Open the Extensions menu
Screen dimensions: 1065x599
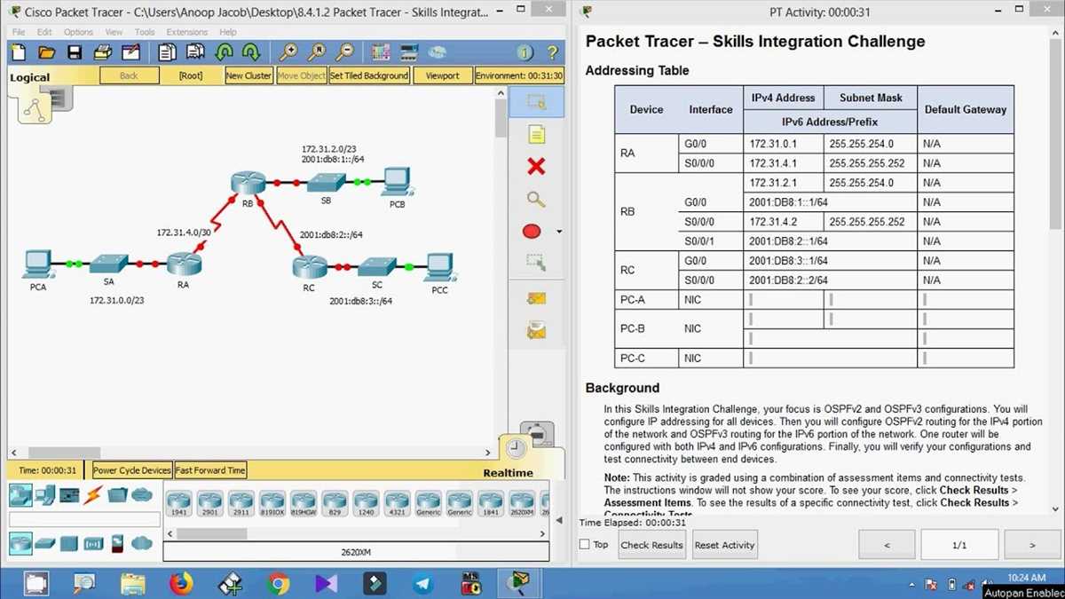tap(187, 32)
